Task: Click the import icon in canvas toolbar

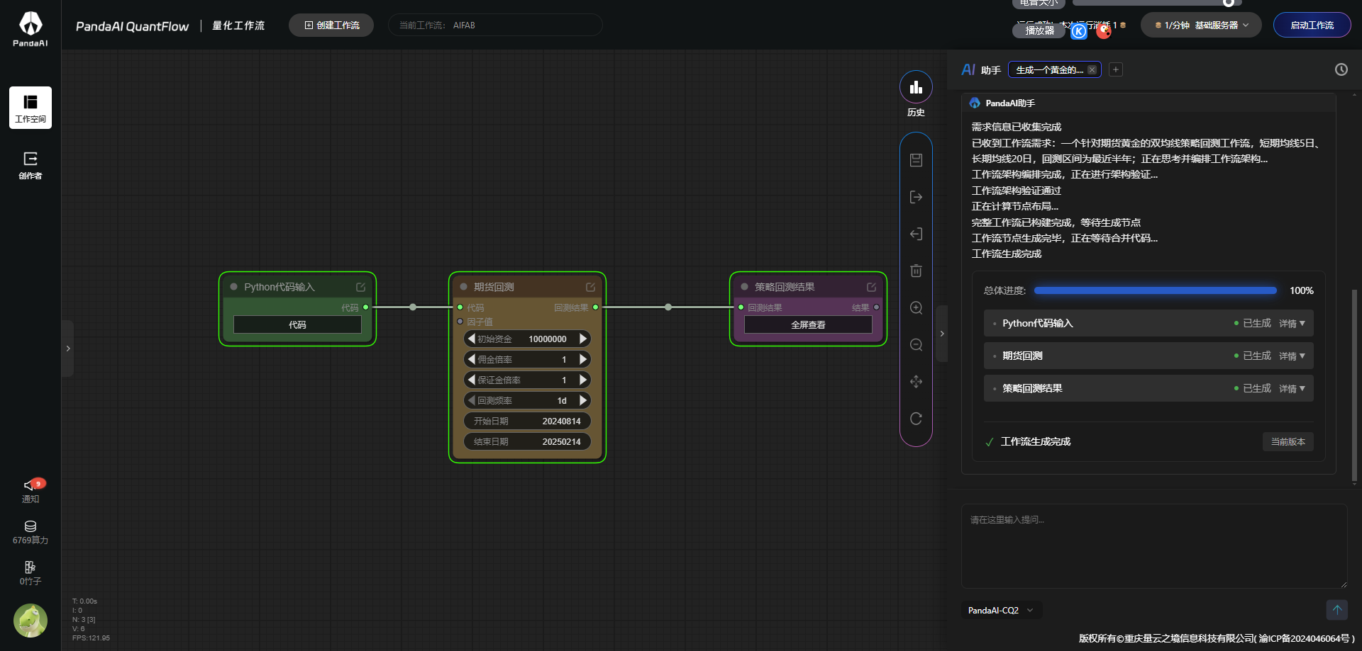Action: click(x=916, y=234)
